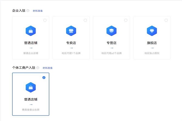
Task: Click the help icon beside 企业入驻
Action: [x=28, y=11]
